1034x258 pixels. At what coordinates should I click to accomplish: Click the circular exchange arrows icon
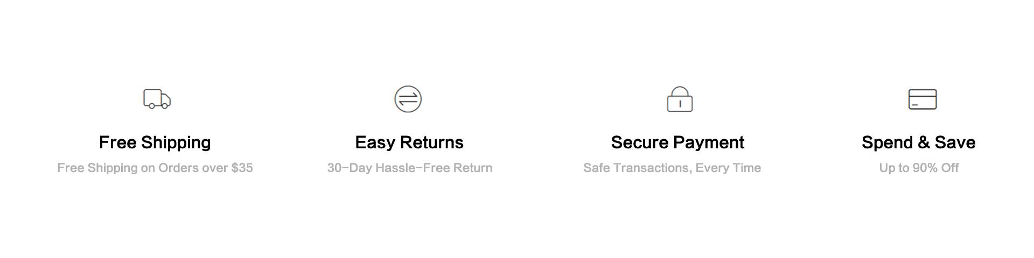tap(408, 99)
